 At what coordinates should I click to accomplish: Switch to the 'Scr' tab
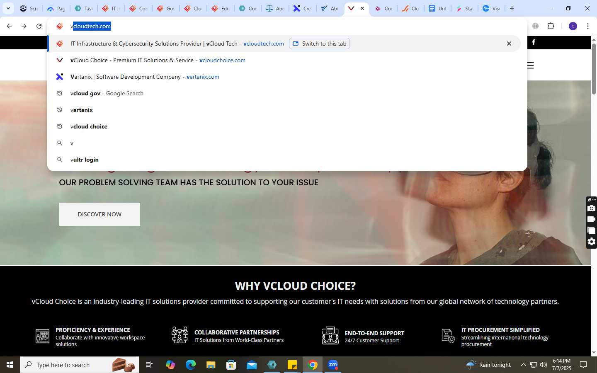point(29,8)
